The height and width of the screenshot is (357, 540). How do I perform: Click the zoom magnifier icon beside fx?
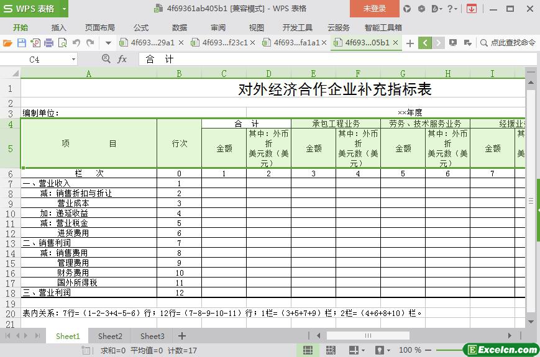click(x=106, y=59)
